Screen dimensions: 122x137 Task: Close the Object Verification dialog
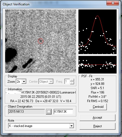tap(113, 3)
